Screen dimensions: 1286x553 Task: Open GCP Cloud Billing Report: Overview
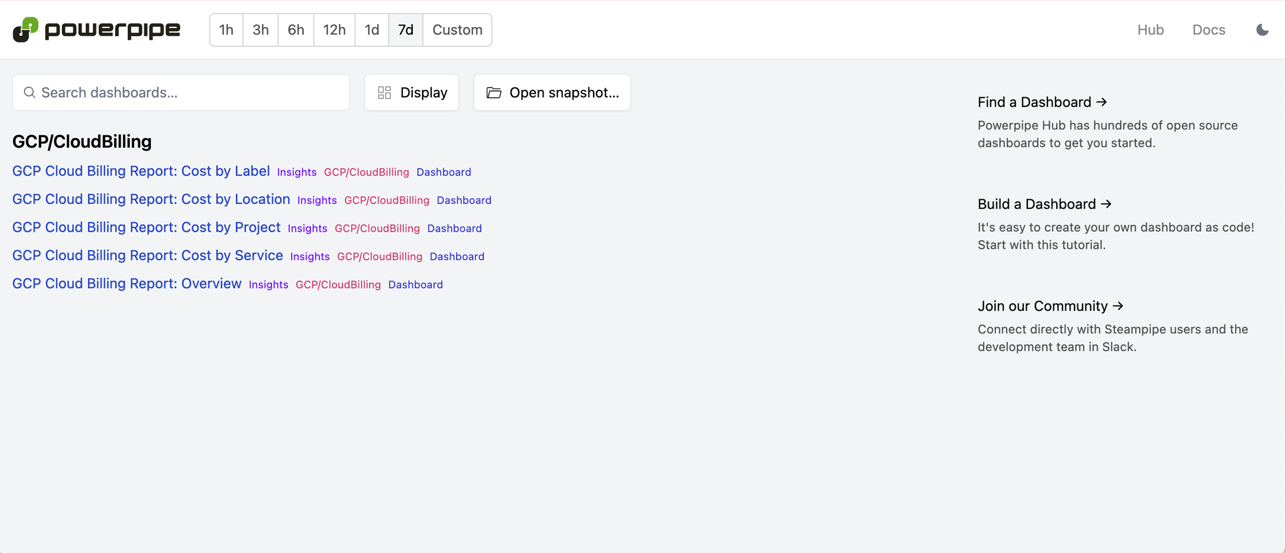pos(126,284)
